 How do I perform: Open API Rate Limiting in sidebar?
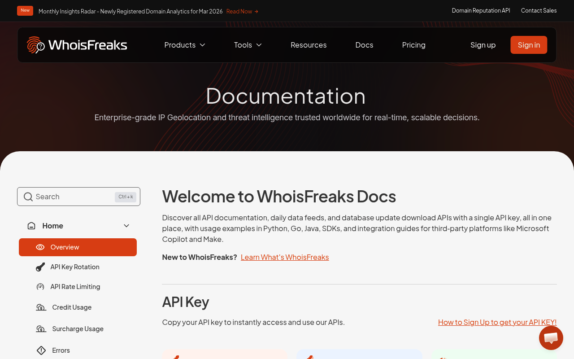click(x=75, y=287)
